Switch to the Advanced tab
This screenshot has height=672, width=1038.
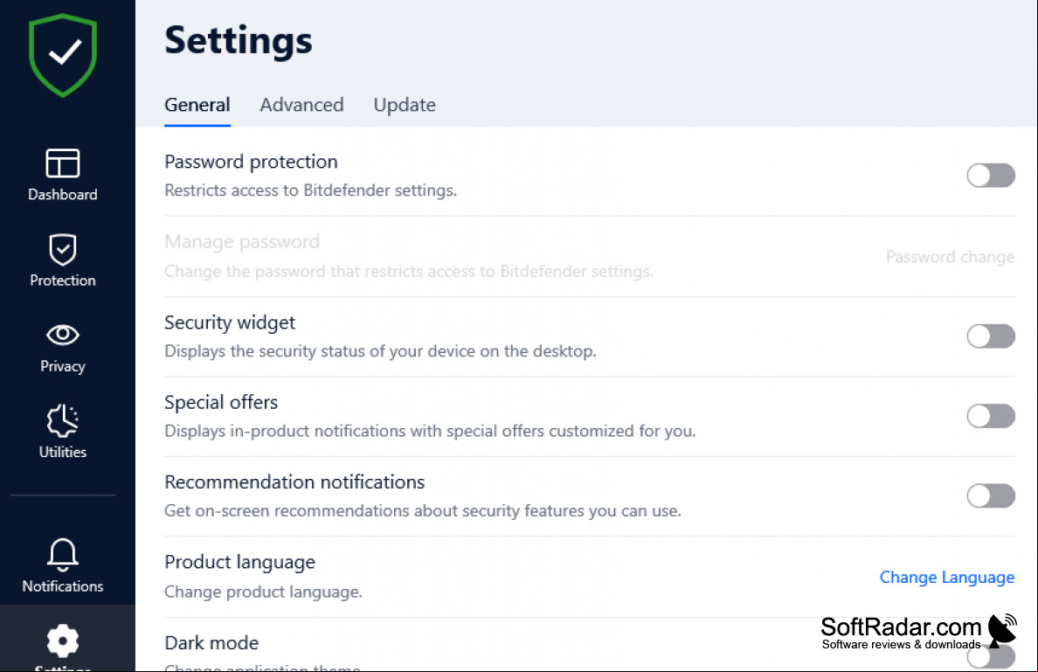click(x=301, y=105)
